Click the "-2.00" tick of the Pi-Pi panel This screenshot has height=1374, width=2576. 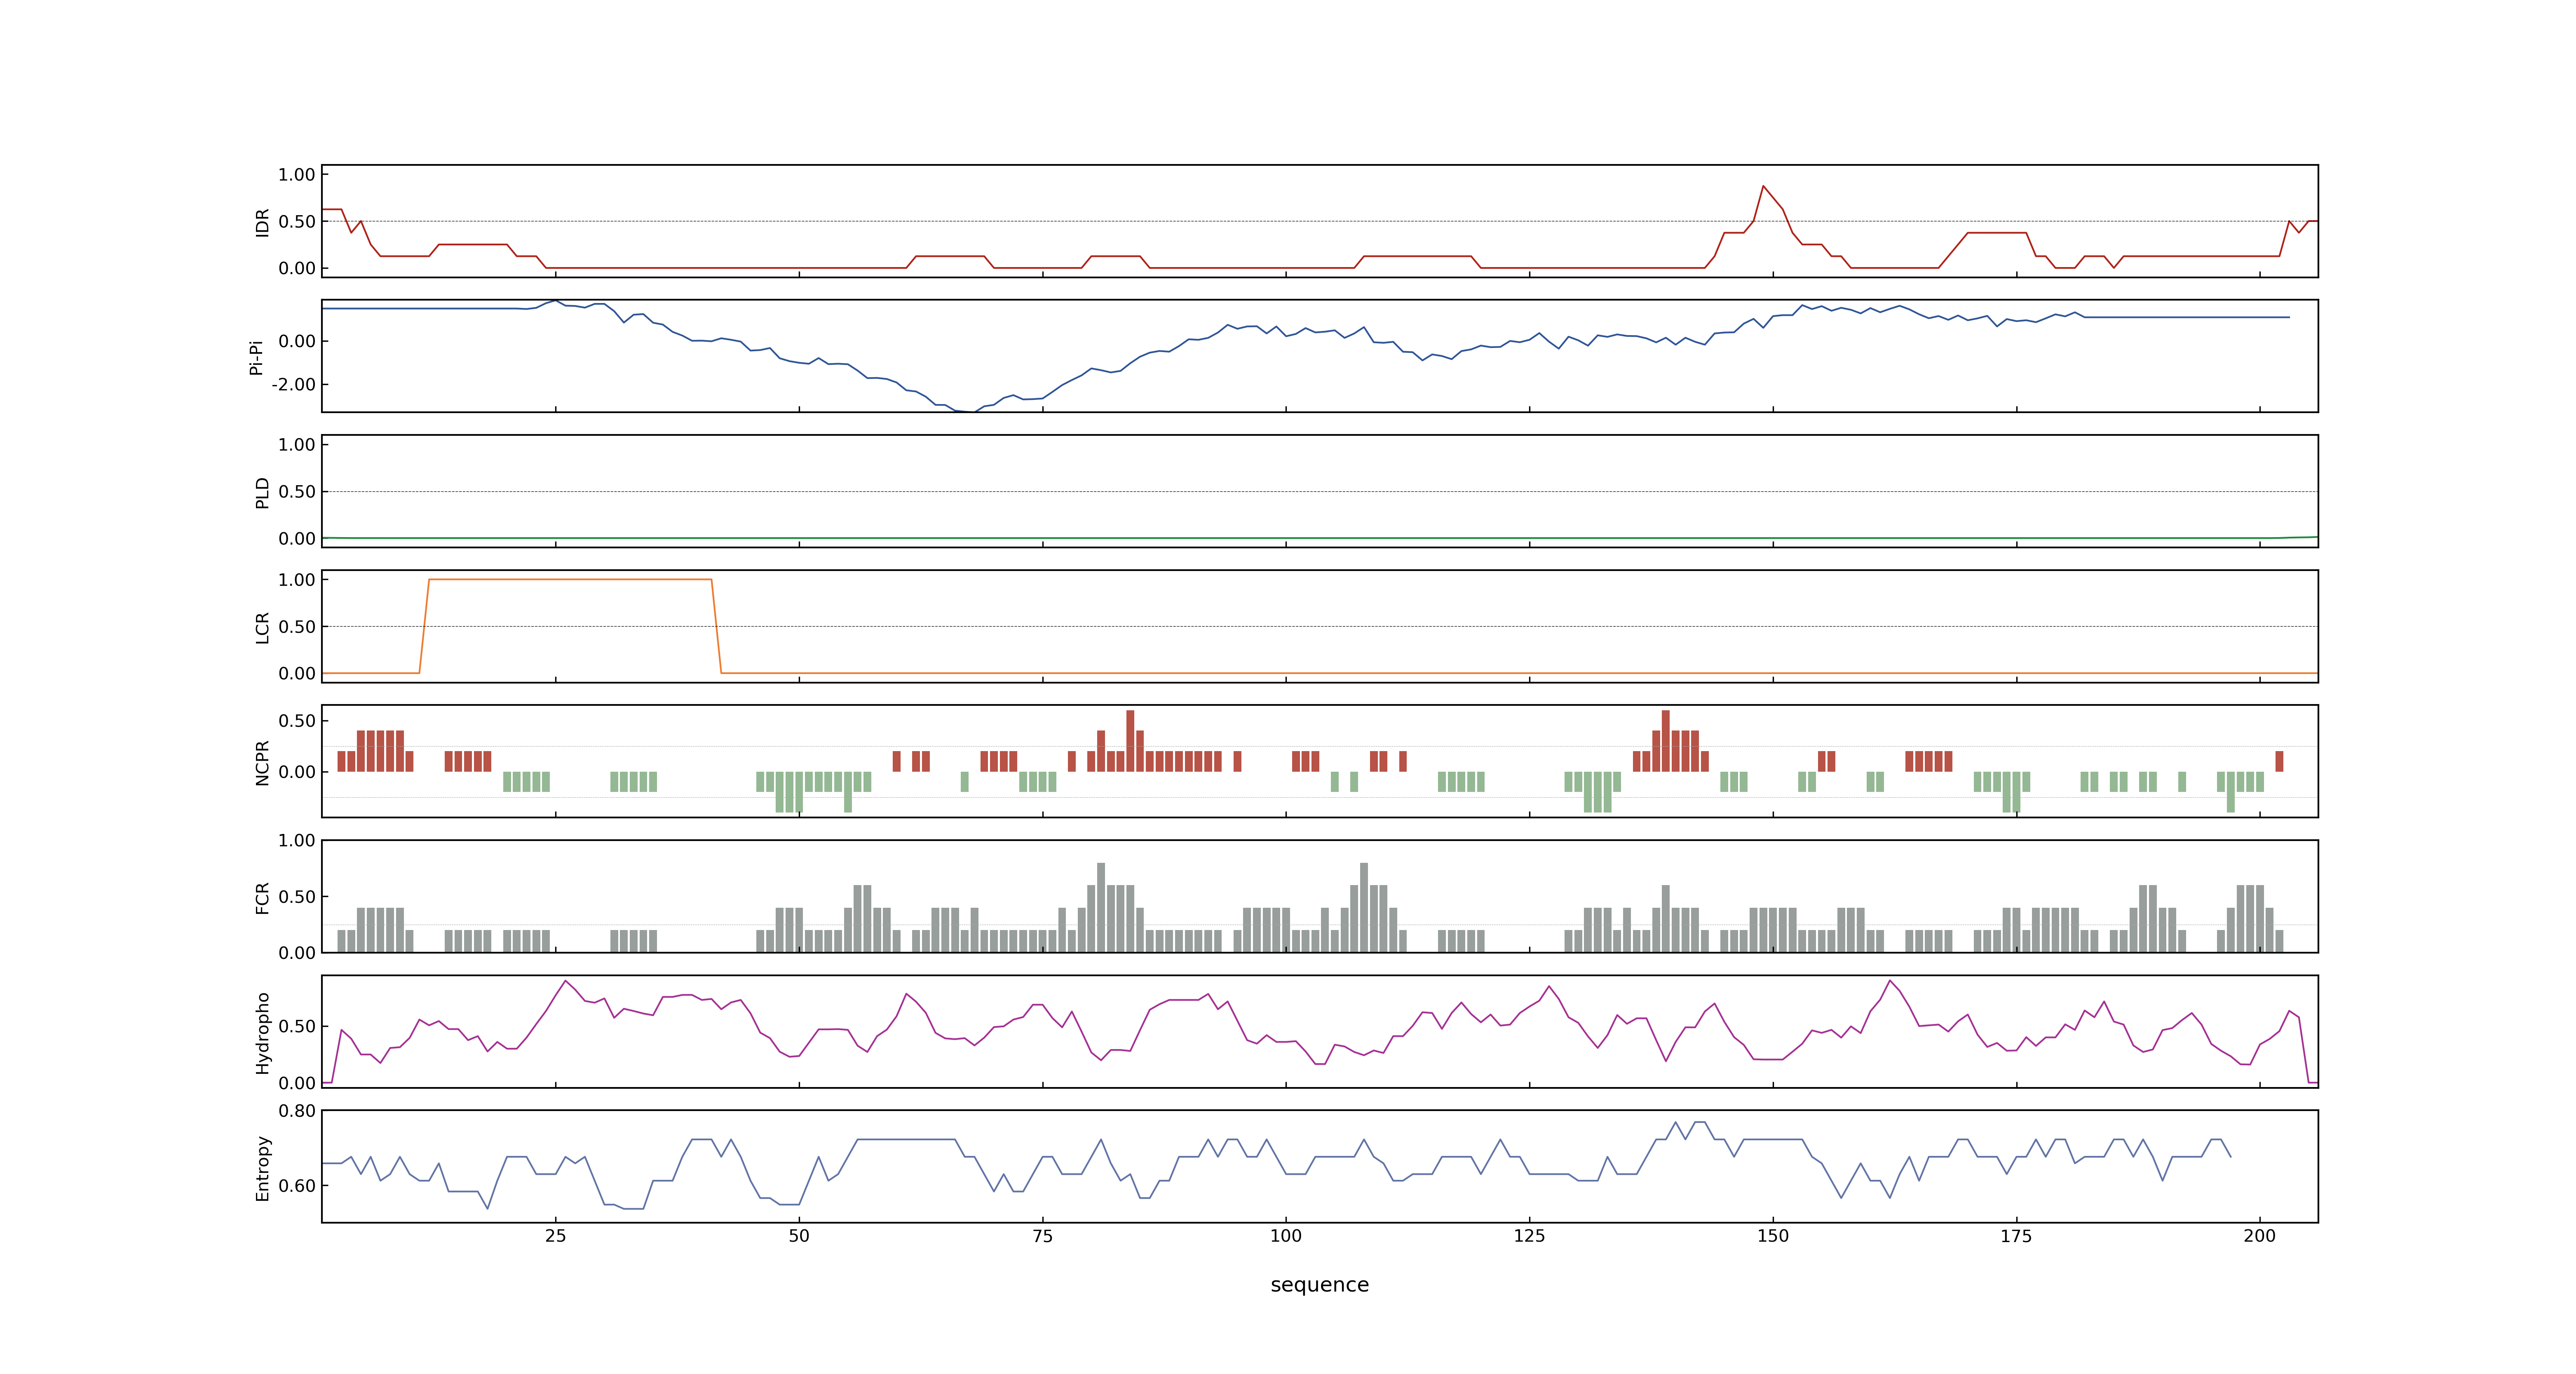pos(293,385)
